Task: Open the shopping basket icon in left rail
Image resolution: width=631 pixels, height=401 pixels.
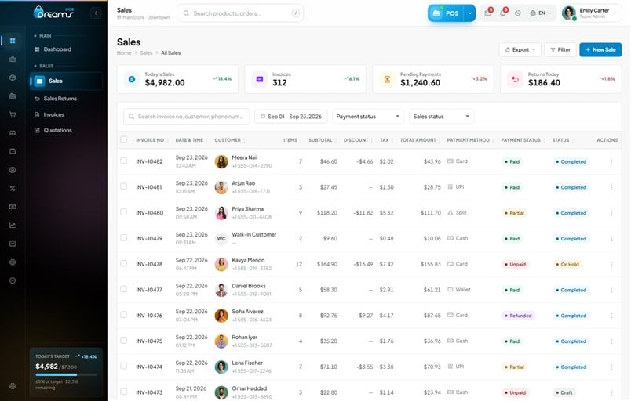Action: coord(13,59)
